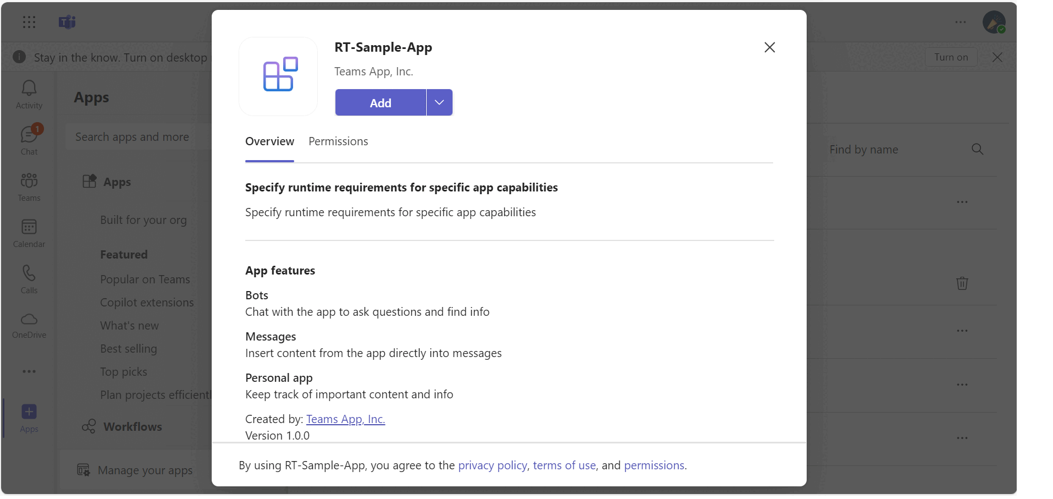Click the trash delete icon
Screen dimensions: 1053x499
pyautogui.click(x=962, y=283)
